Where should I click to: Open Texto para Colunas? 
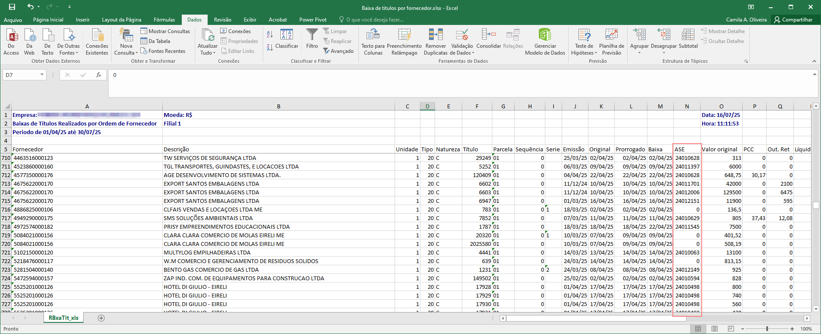click(373, 42)
